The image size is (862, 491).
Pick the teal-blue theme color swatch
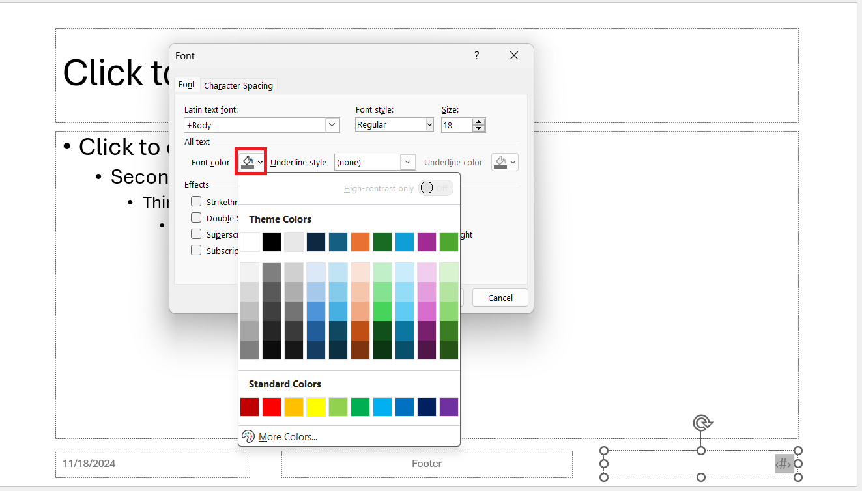338,242
